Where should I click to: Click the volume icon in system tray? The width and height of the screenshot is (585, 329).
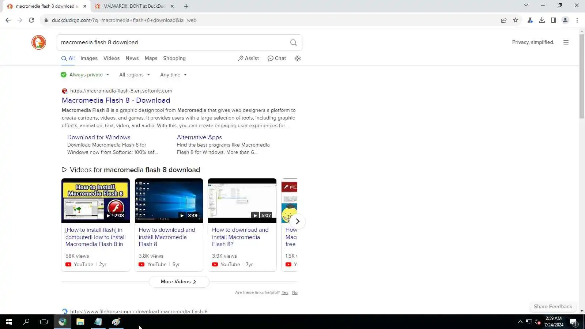[537, 322]
